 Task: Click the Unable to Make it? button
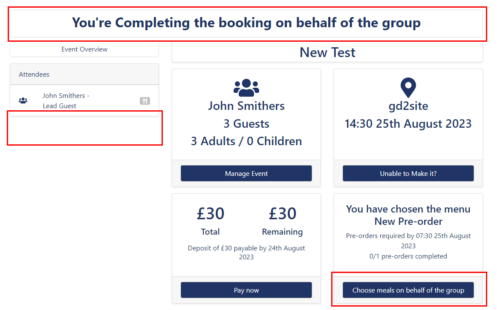pos(408,174)
